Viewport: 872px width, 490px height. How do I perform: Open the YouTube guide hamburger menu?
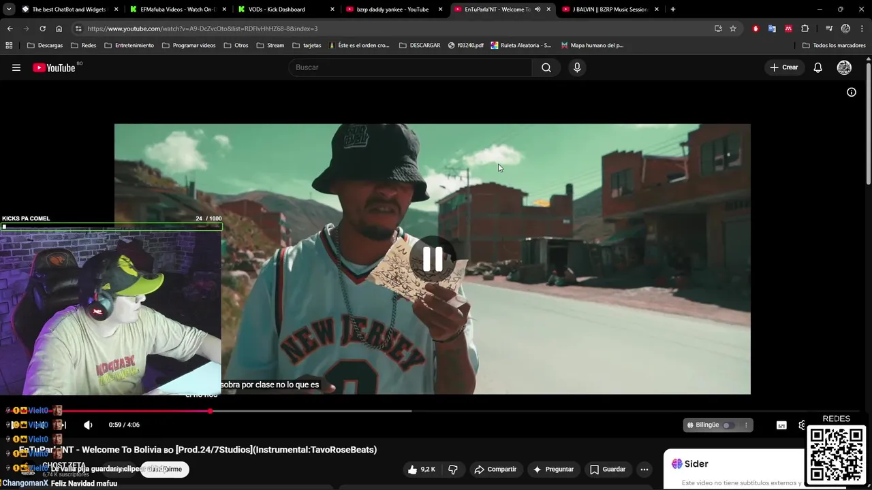[16, 67]
